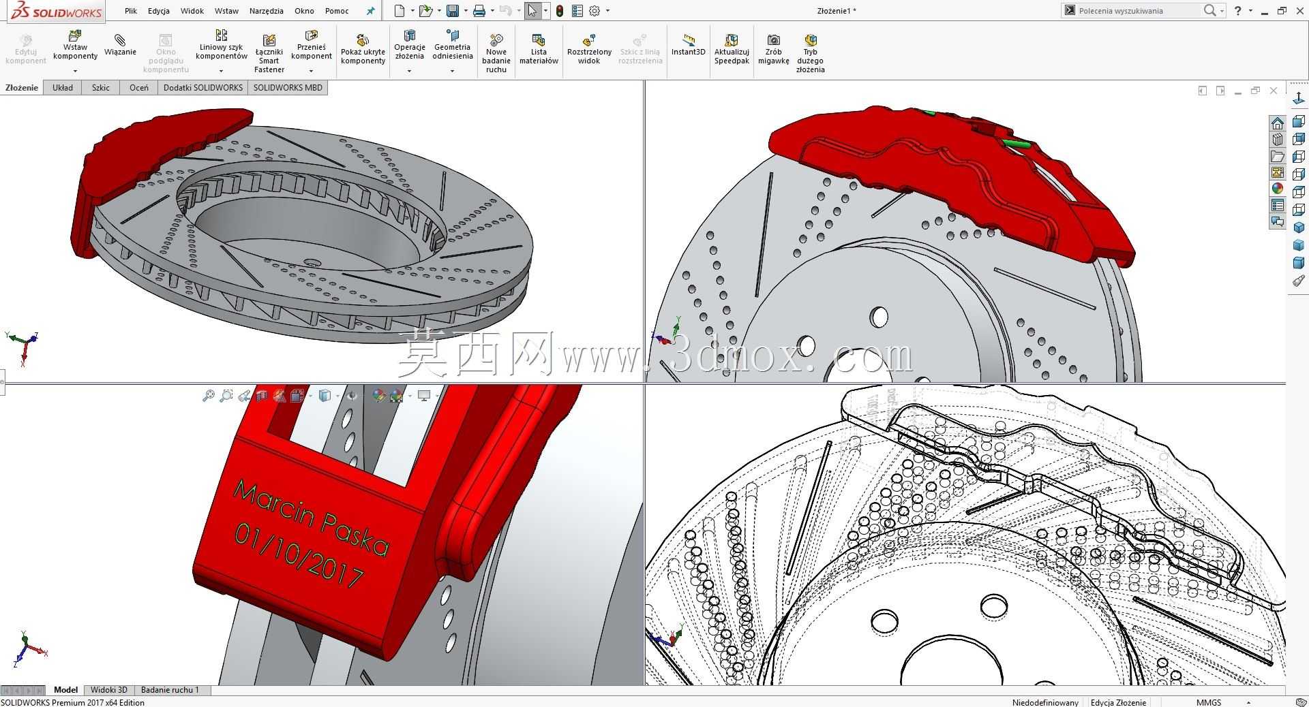Click Zoom to Fit in viewport
This screenshot has height=707, width=1309.
tap(209, 395)
